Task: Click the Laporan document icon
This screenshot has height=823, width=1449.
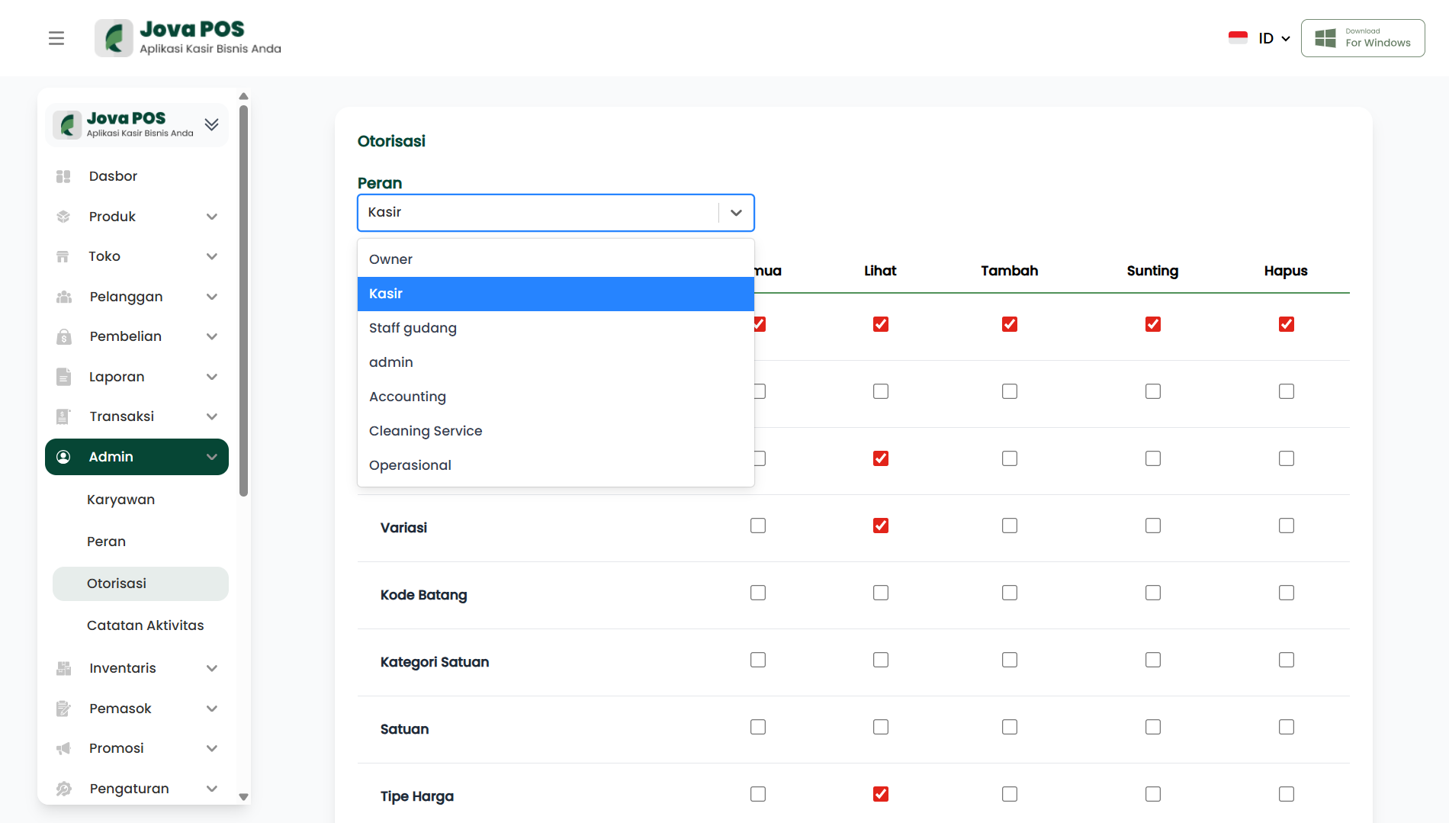Action: [x=63, y=377]
